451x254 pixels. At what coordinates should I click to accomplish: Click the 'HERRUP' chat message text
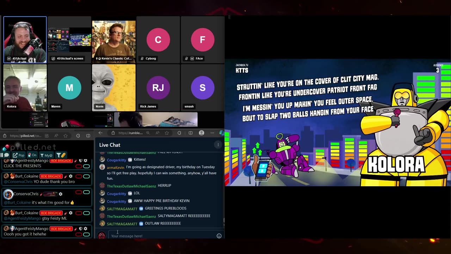pos(165,186)
